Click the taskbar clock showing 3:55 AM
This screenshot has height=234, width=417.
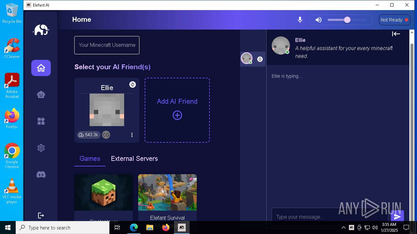pos(389,227)
